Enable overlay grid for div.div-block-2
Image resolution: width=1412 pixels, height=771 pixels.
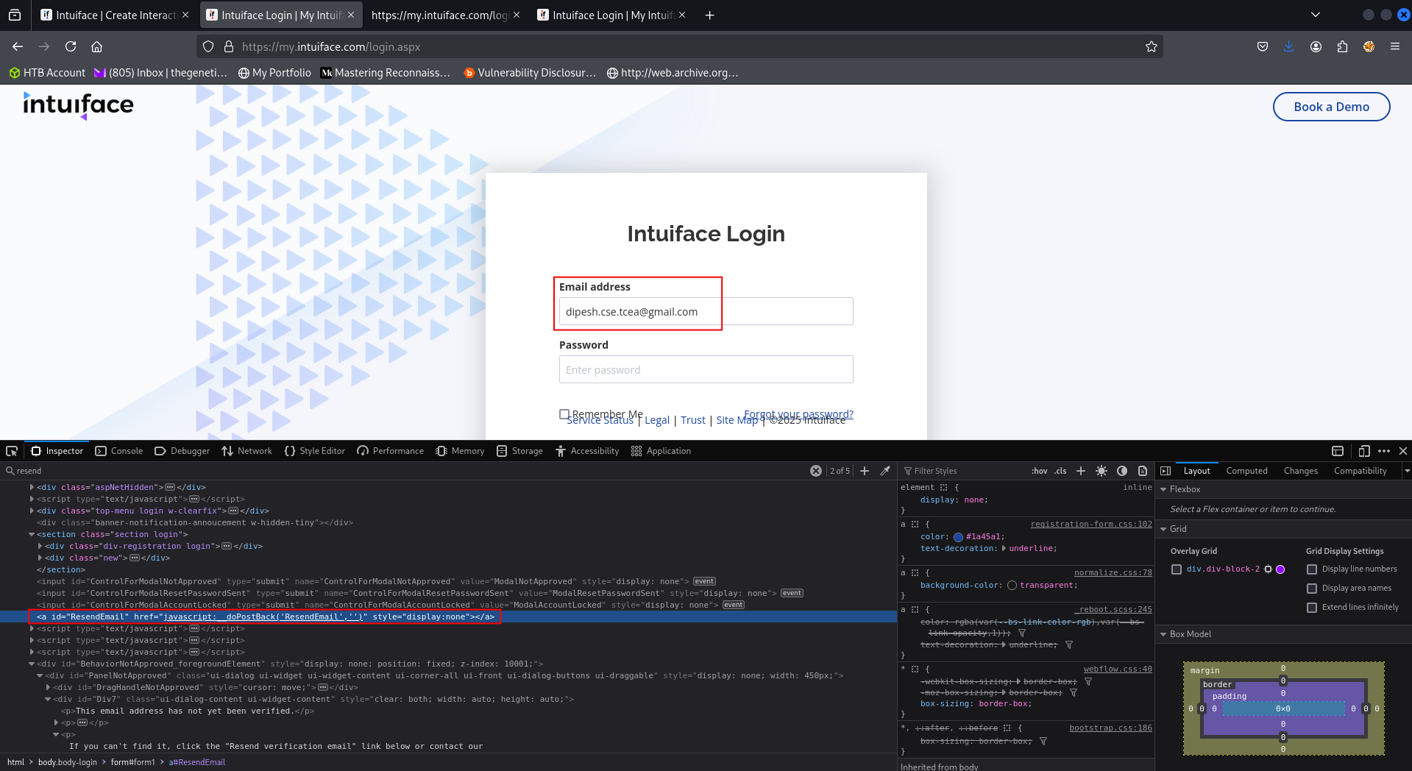click(1177, 569)
